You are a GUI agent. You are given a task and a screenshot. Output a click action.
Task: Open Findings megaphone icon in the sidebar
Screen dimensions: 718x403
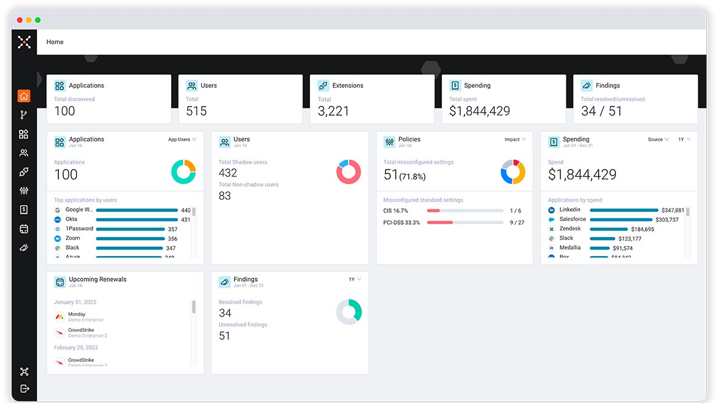[24, 247]
